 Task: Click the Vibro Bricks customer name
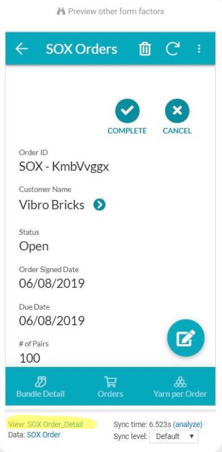[52, 205]
